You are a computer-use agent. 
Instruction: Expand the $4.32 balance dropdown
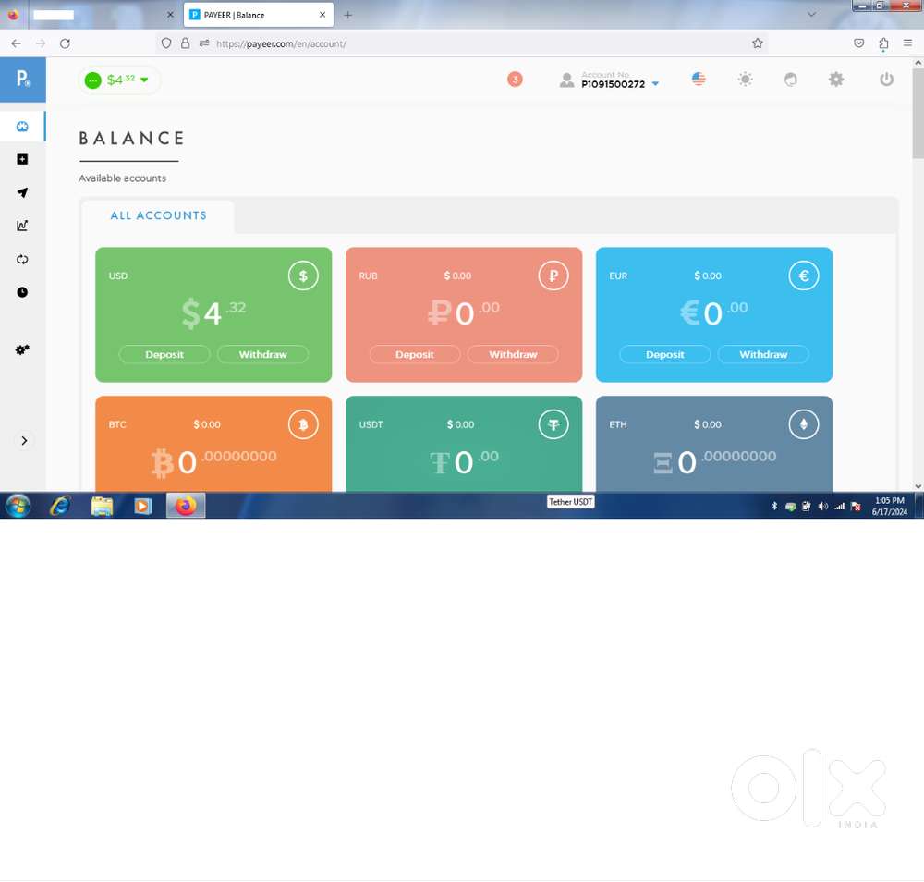click(119, 80)
